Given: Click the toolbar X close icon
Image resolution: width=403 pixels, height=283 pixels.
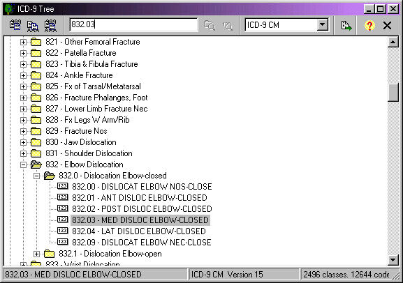Looking at the screenshot, I should pyautogui.click(x=387, y=25).
